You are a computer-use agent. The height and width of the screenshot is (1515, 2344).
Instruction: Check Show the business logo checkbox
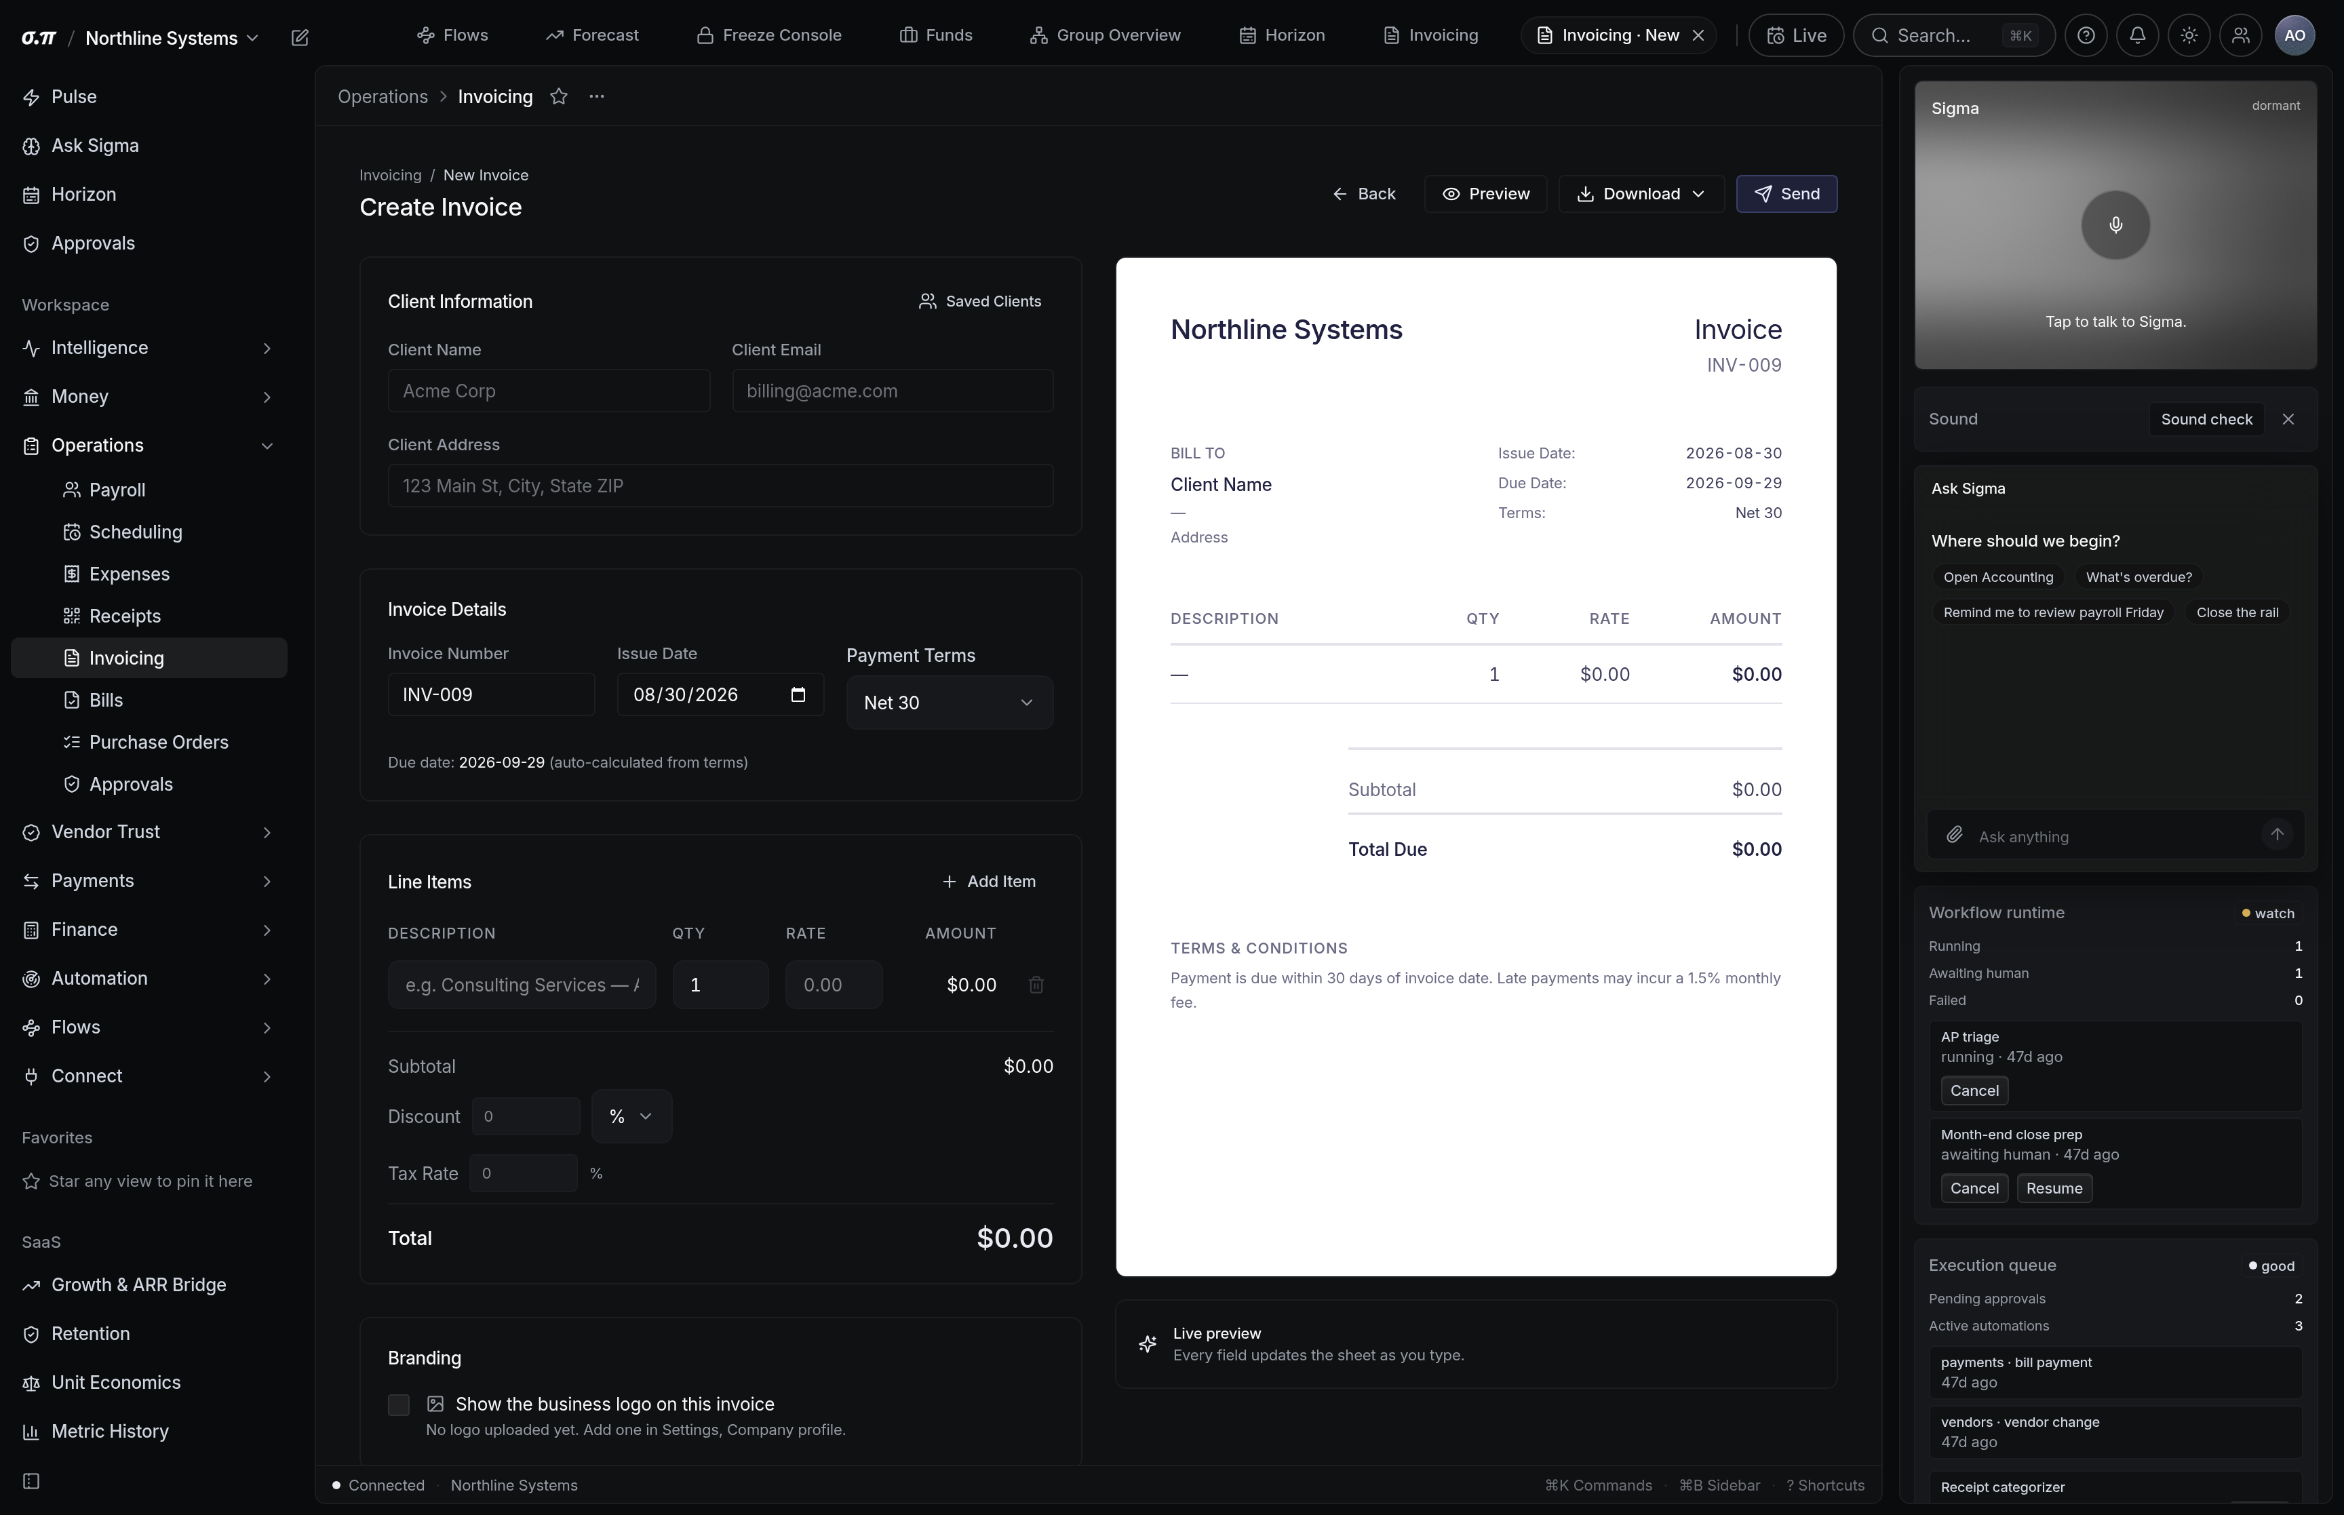[x=398, y=1405]
